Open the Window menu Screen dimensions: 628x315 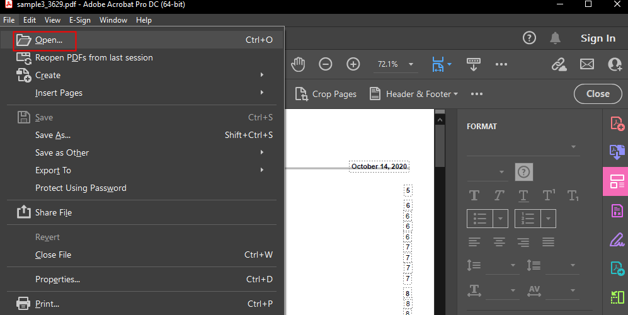(x=113, y=20)
